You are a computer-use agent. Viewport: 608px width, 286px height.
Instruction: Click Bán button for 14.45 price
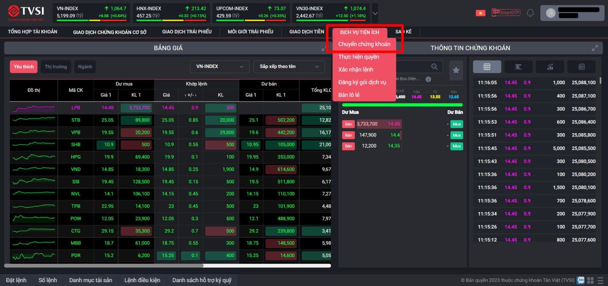click(x=348, y=124)
